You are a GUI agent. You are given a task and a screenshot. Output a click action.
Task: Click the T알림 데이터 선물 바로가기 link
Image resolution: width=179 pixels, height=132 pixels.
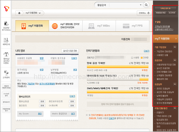[x=164, y=28]
